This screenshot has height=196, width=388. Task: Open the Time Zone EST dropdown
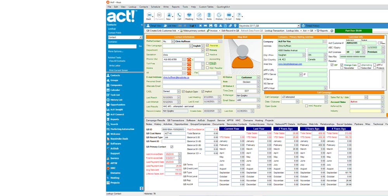coord(258,91)
